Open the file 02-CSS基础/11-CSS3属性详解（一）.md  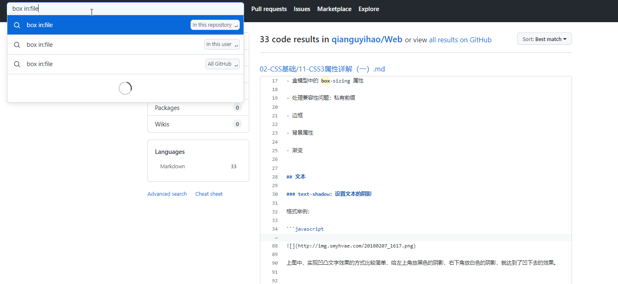322,69
